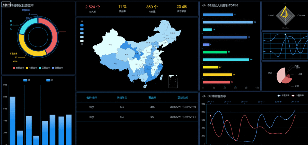This screenshot has width=308, height=145.
Task: Select the table row with 20% coverage
Action: pos(137,107)
